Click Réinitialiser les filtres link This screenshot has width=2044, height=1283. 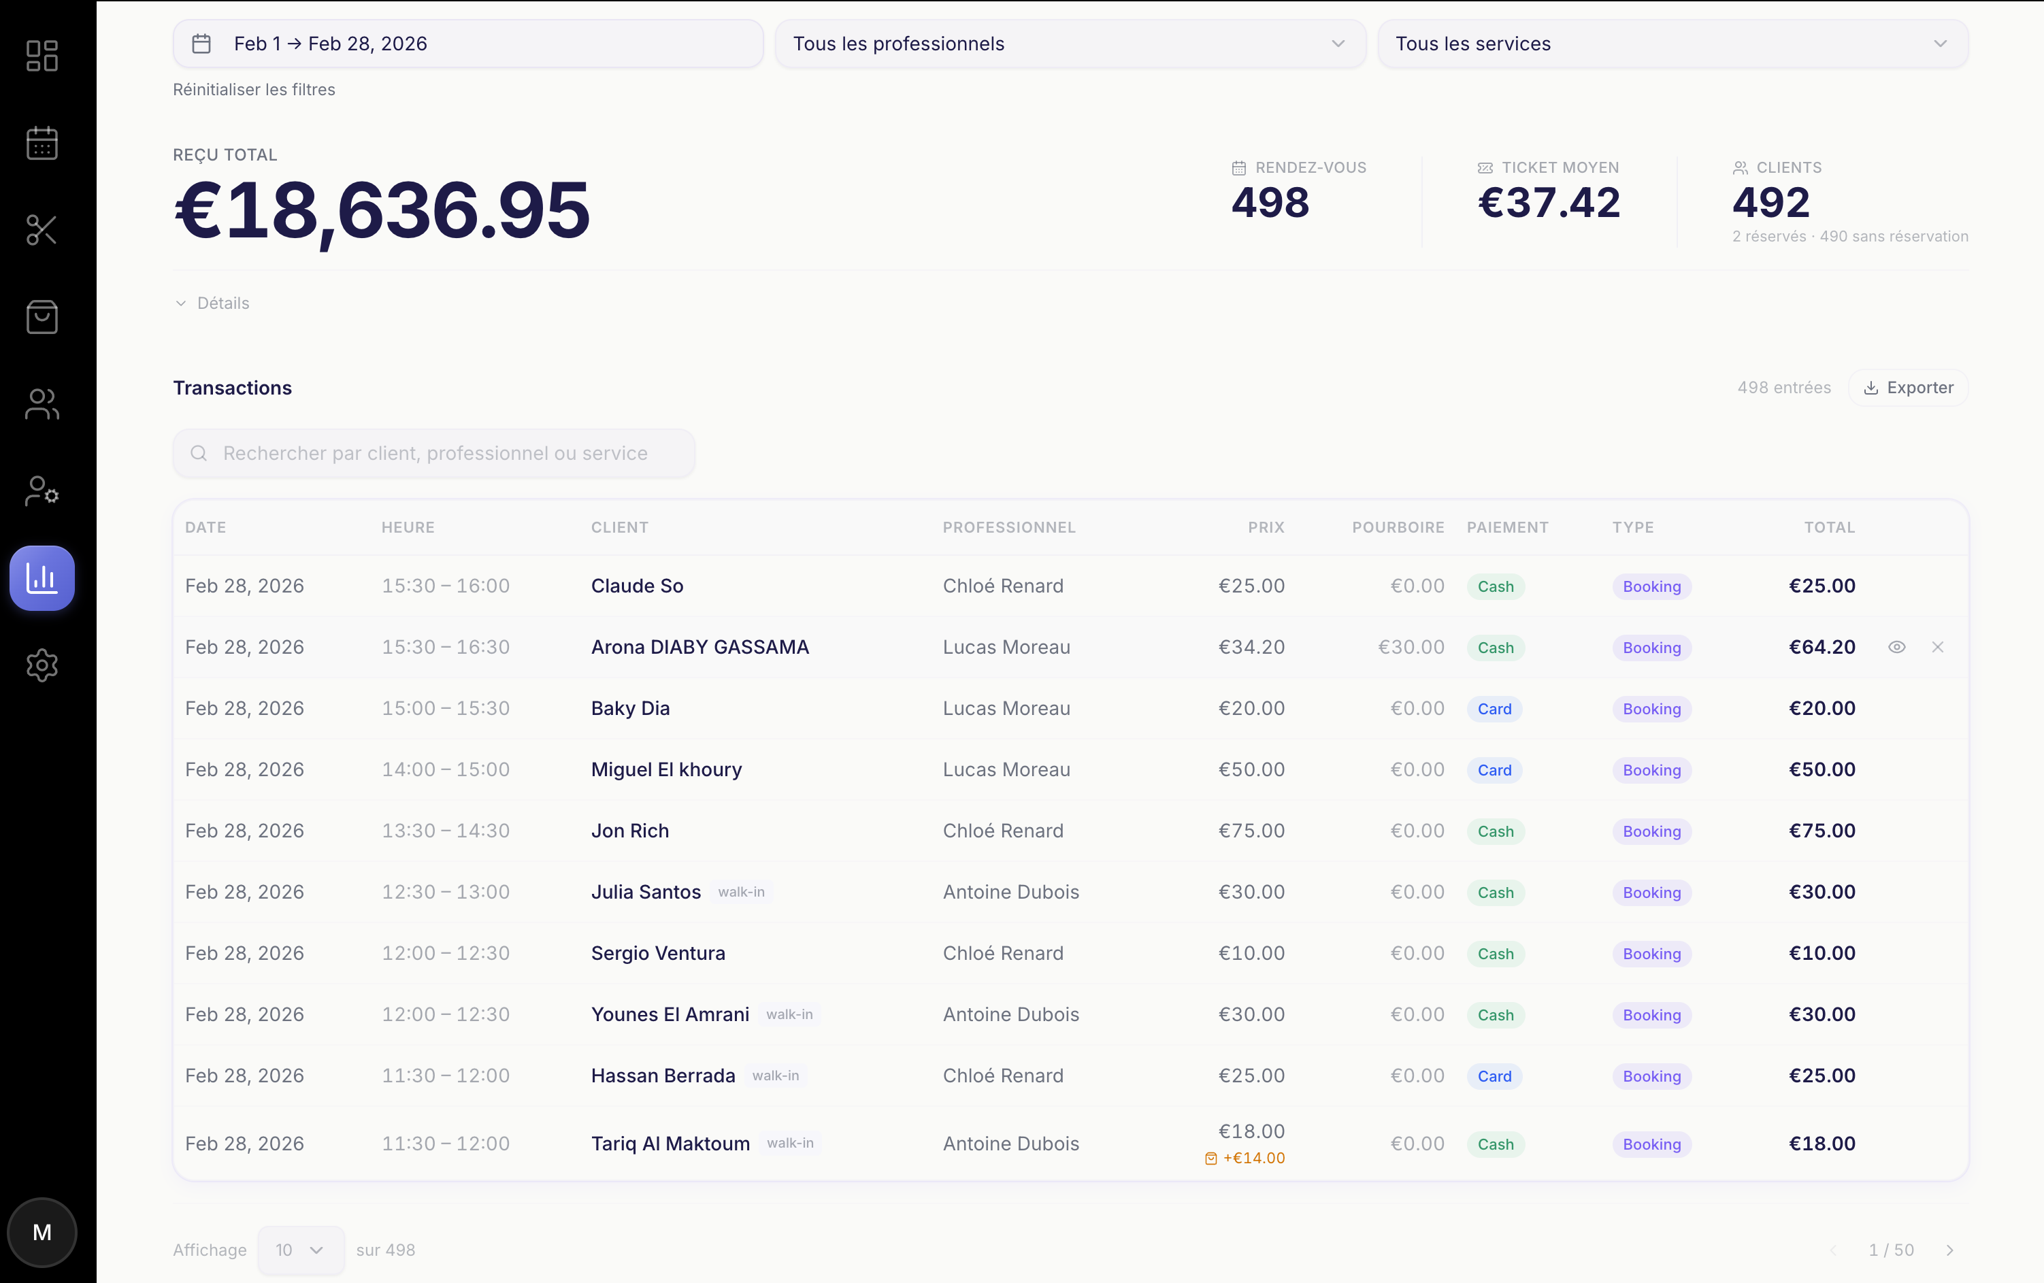tap(254, 89)
